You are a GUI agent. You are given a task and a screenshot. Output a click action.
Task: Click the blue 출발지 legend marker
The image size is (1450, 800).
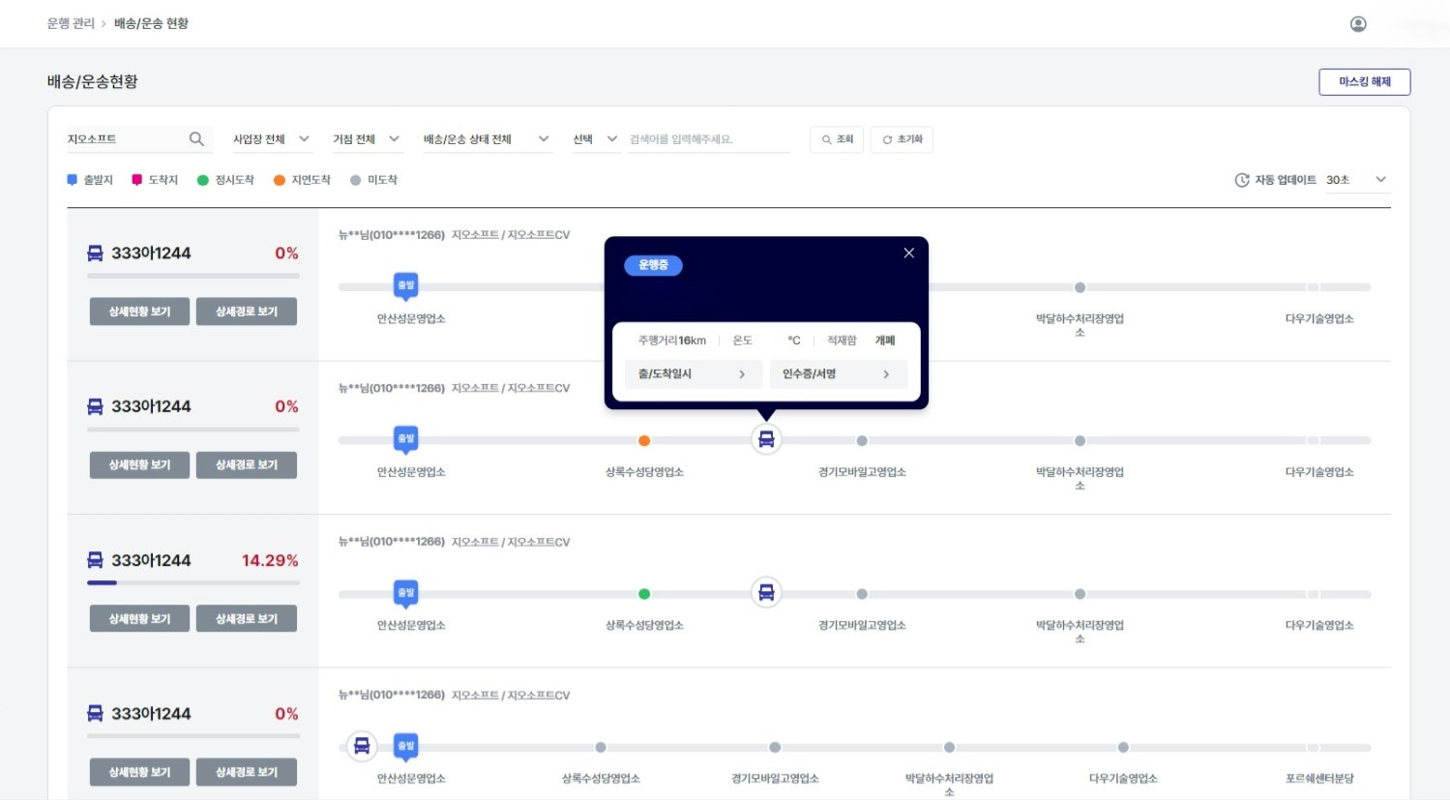72,180
